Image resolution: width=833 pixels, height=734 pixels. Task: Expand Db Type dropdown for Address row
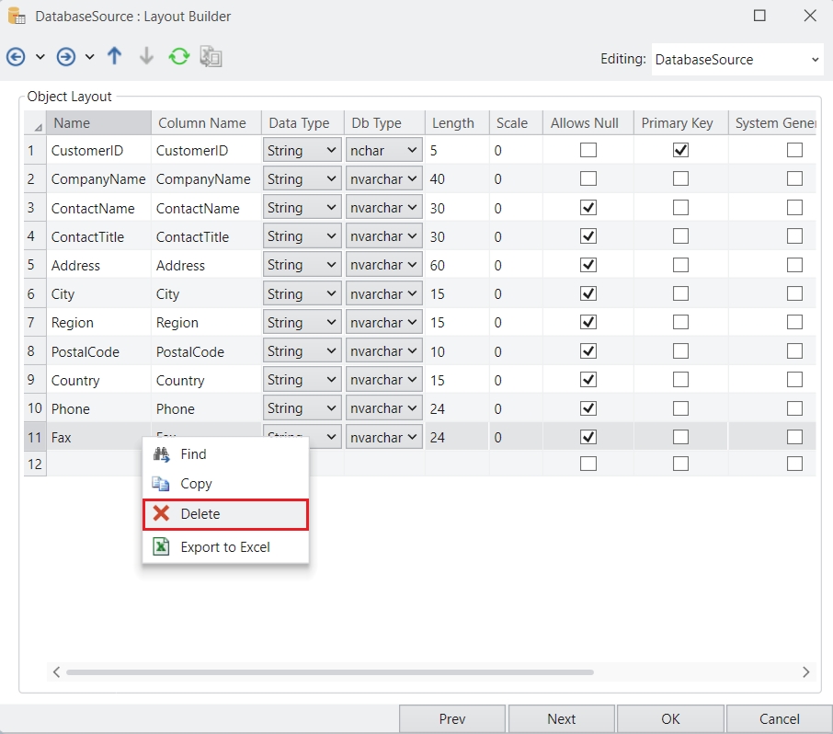tap(383, 265)
